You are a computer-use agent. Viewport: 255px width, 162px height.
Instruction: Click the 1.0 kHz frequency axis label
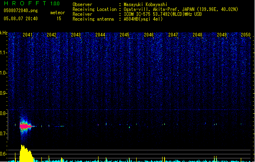coord(4,73)
